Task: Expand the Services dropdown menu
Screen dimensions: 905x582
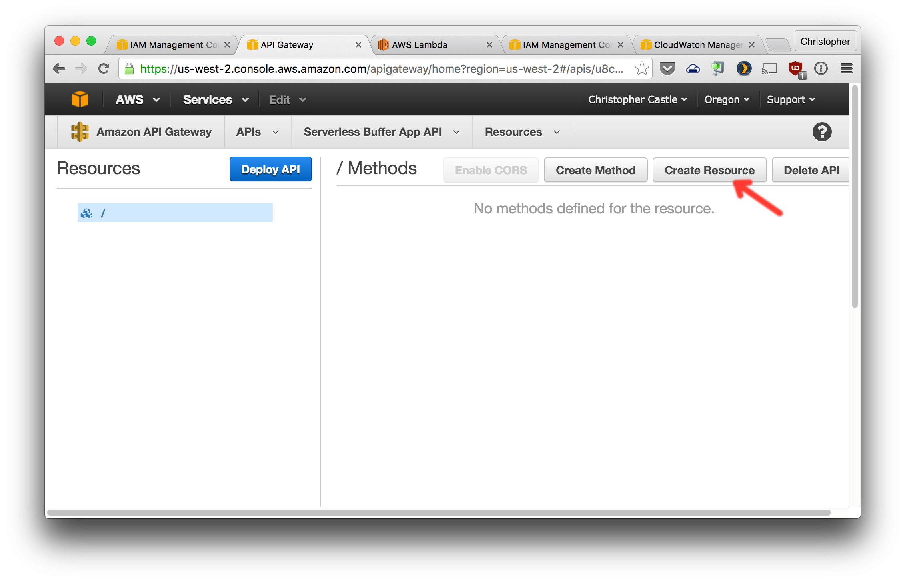Action: click(216, 99)
